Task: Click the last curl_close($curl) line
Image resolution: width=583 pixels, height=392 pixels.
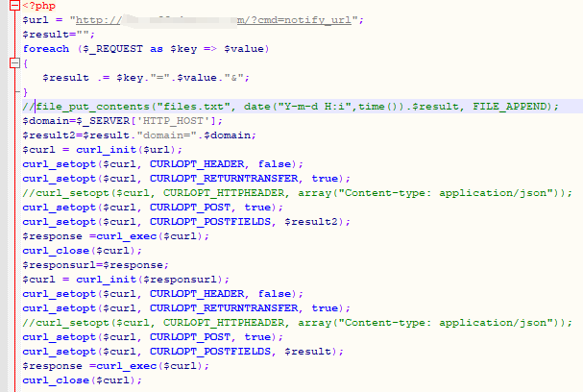Action: click(82, 380)
